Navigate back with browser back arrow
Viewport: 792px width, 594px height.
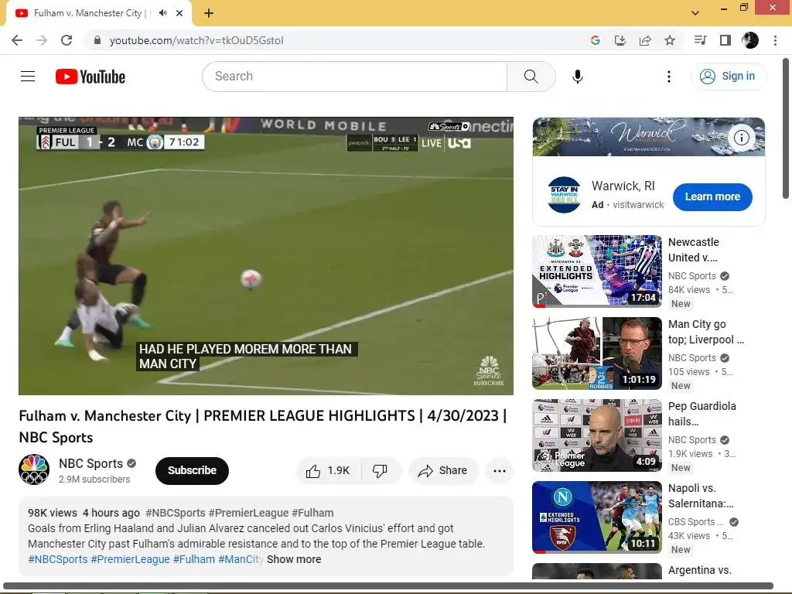tap(17, 40)
